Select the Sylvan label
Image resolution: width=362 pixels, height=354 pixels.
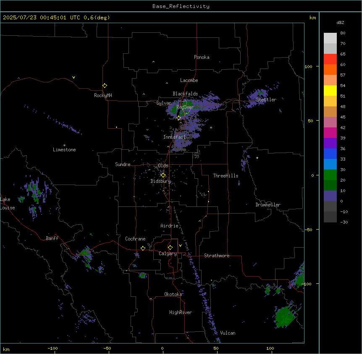coord(164,103)
